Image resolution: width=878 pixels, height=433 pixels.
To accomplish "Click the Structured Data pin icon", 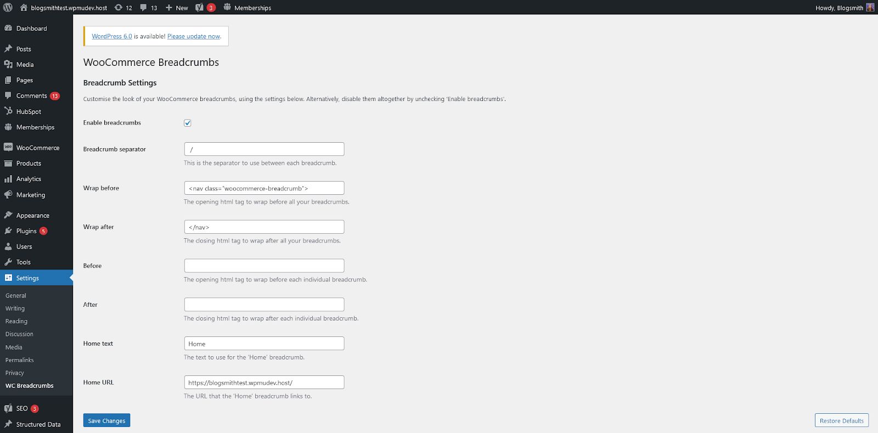I will click(8, 424).
